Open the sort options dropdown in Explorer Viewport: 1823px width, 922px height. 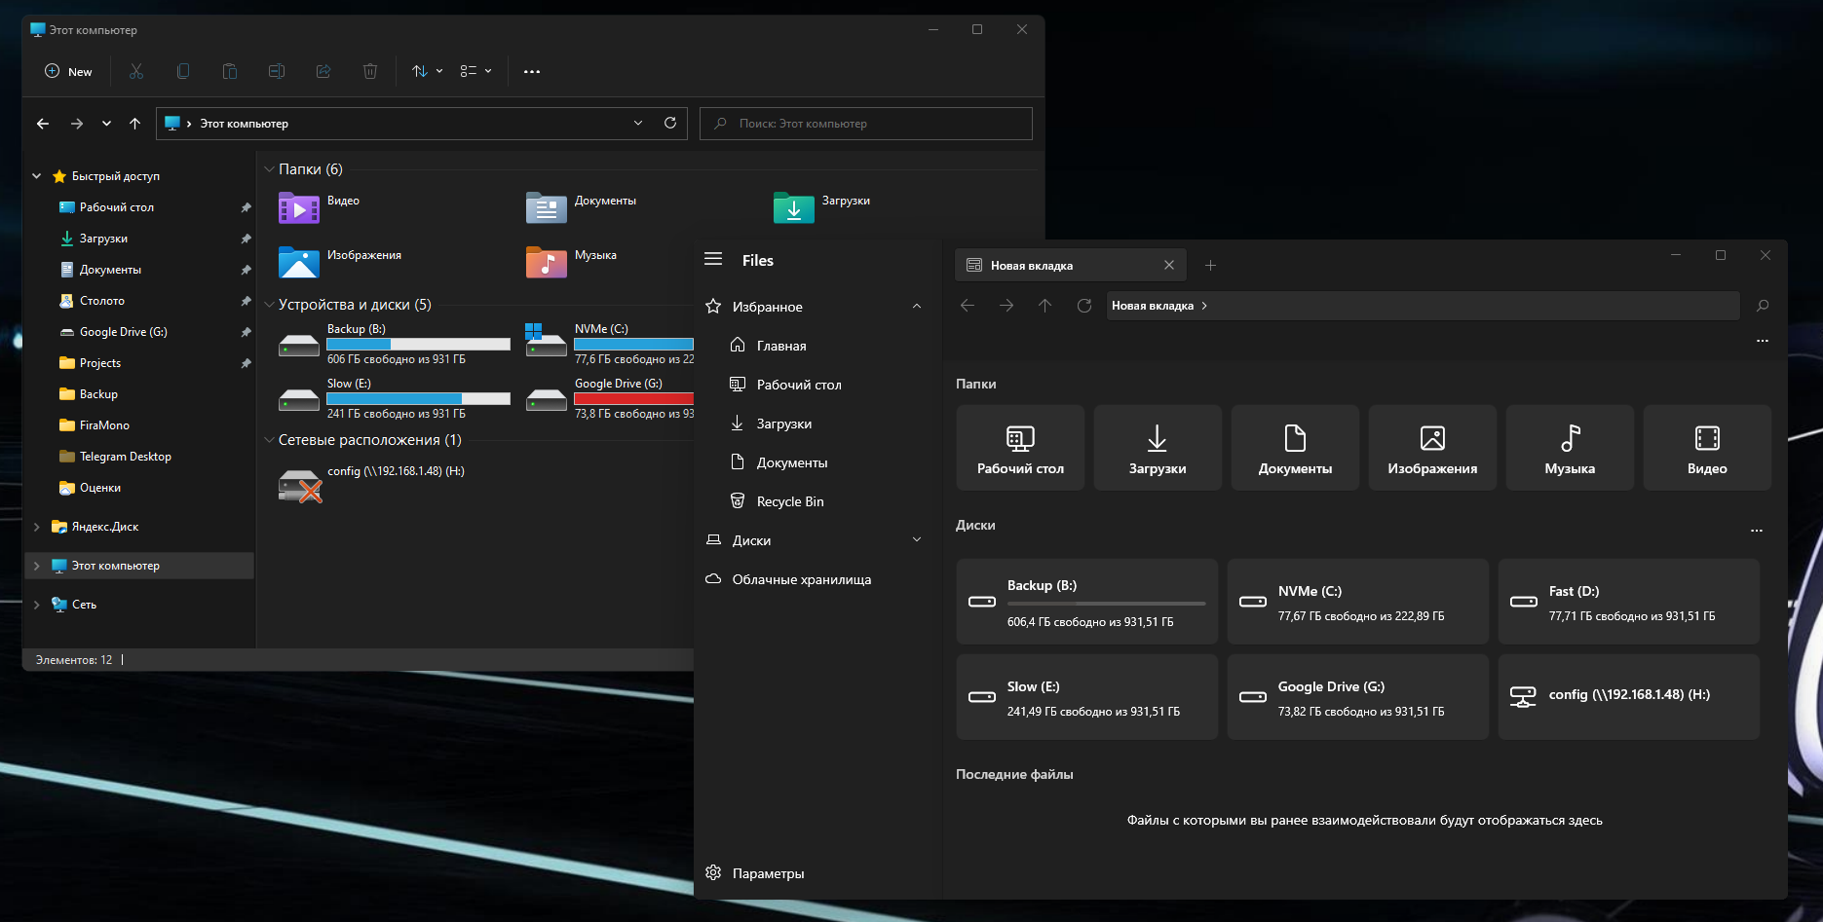427,71
